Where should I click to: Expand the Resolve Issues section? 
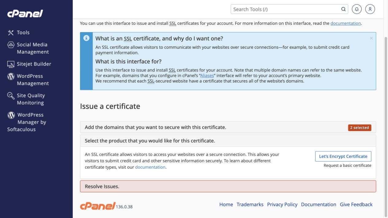(228, 186)
